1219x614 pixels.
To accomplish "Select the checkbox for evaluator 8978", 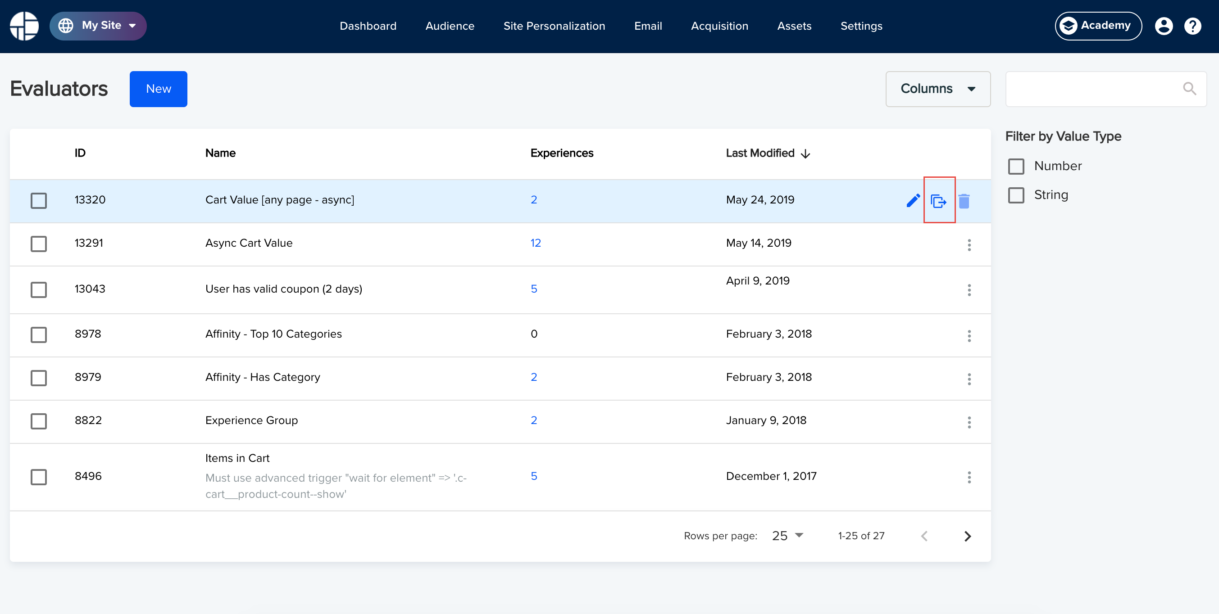I will pos(39,334).
